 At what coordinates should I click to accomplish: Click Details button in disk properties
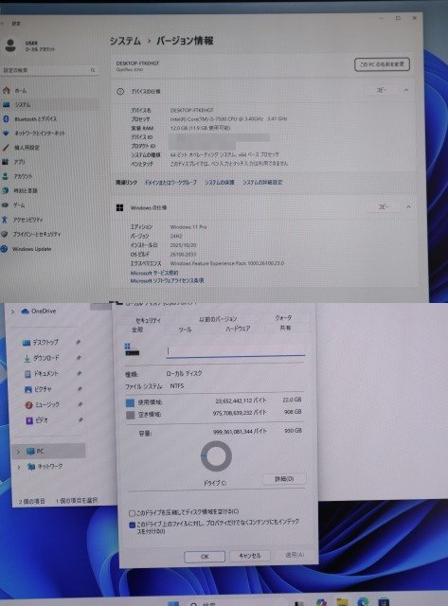click(284, 479)
